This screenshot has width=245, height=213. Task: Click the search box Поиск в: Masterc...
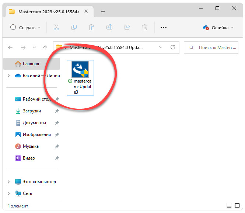tap(211, 48)
